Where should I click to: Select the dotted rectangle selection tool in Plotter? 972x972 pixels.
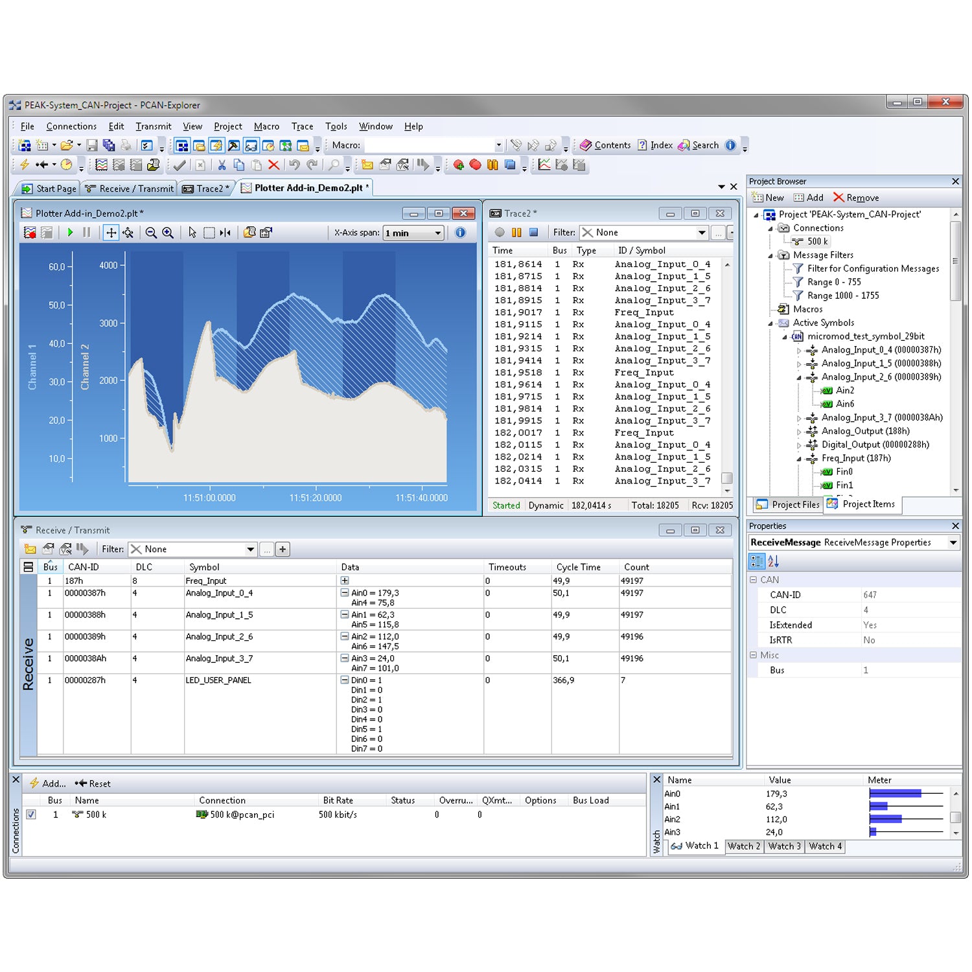(x=209, y=233)
